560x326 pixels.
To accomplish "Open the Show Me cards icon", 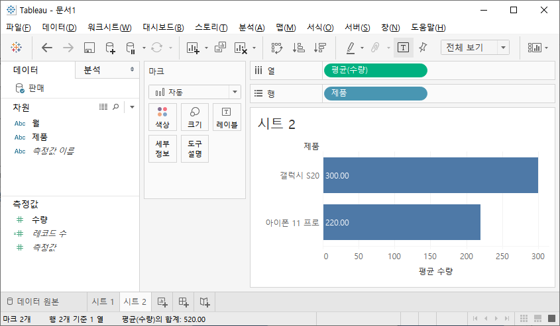I will pos(534,48).
